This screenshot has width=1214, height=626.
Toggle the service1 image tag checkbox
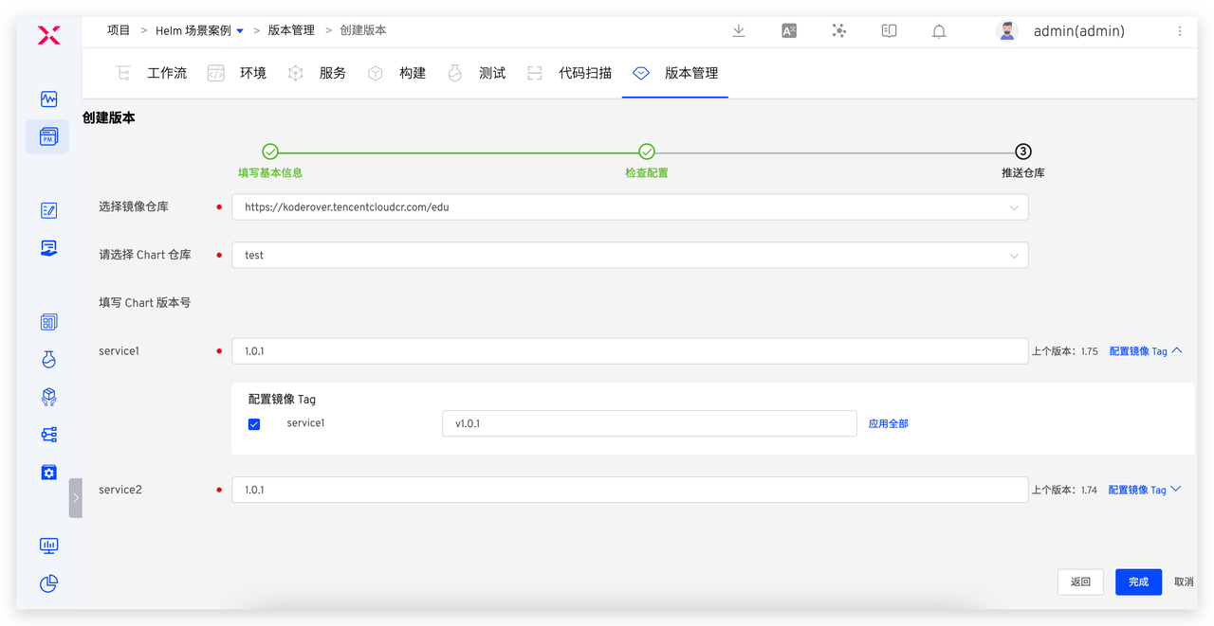(x=254, y=424)
